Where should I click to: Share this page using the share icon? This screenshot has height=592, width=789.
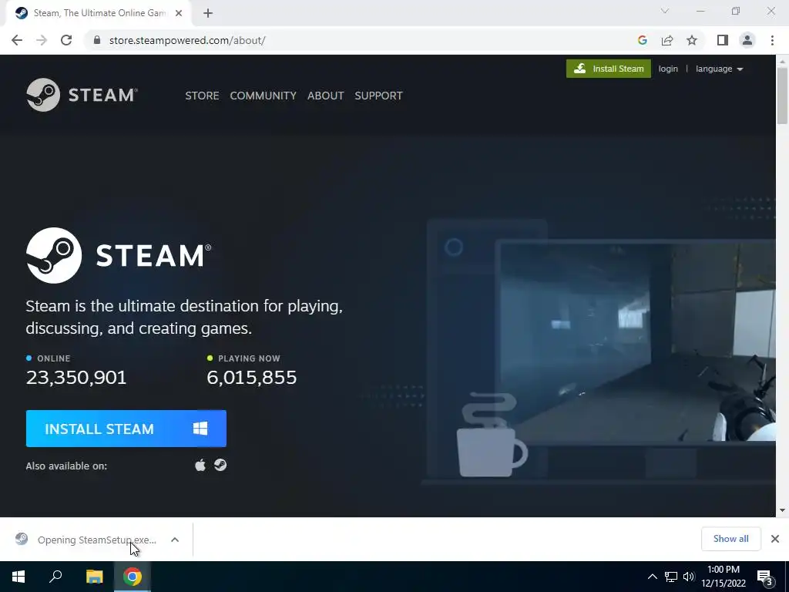pyautogui.click(x=667, y=40)
